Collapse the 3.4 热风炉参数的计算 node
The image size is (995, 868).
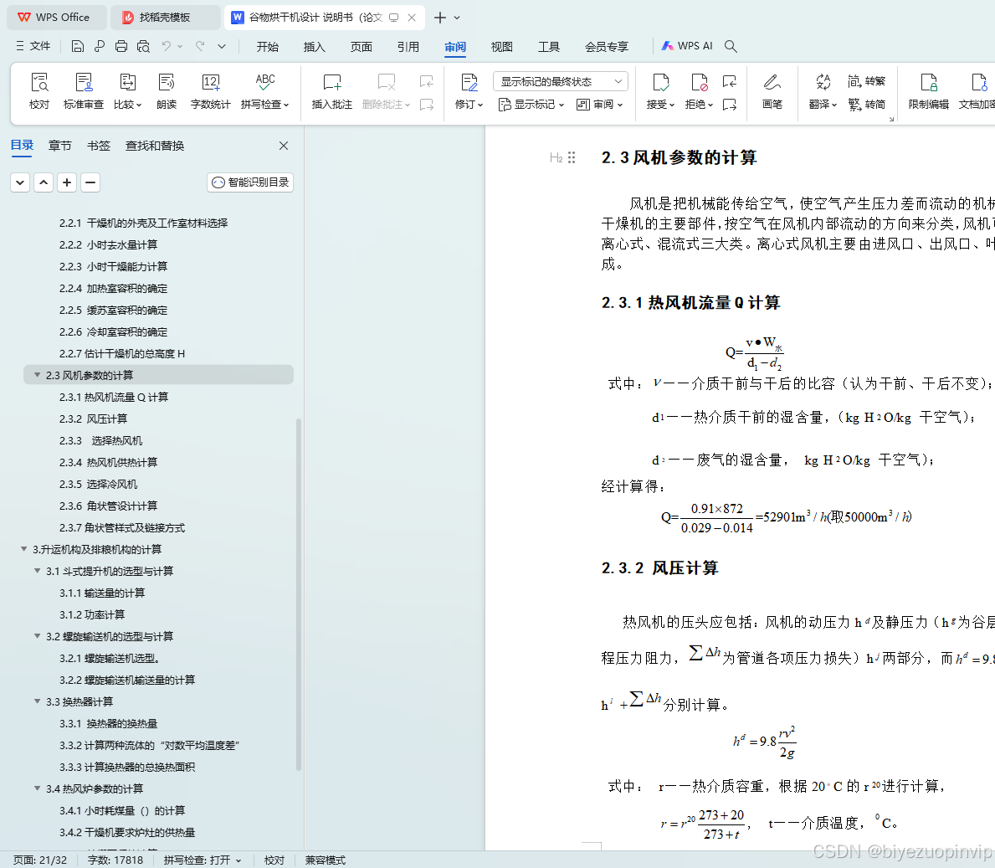pos(37,788)
